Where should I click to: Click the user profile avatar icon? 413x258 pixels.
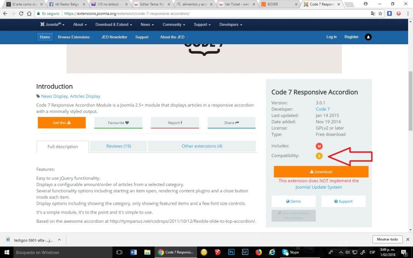[x=368, y=37]
